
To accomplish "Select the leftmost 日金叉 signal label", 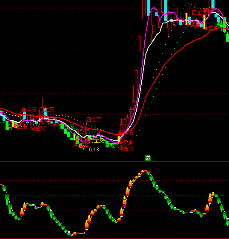I will coord(29,110).
